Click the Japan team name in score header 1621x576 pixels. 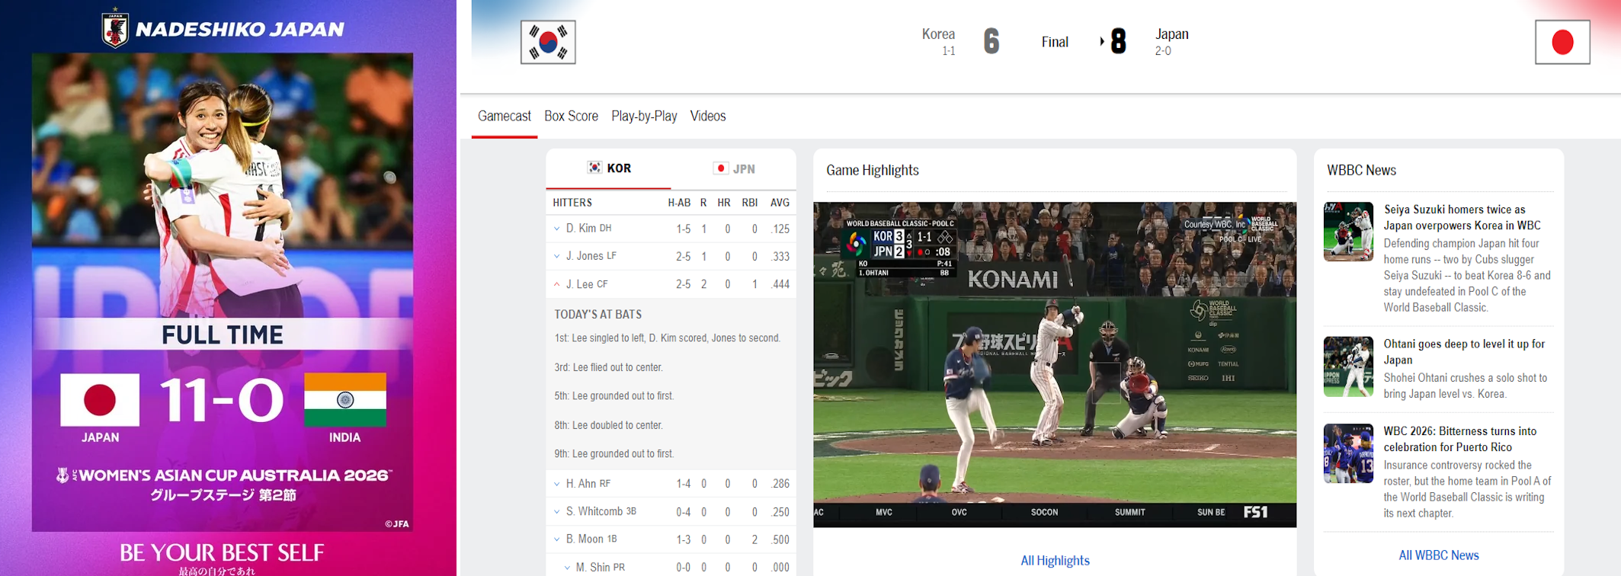pos(1172,34)
